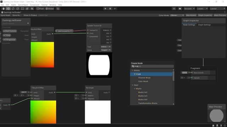Click the Create Node list scrollbar

173,76
